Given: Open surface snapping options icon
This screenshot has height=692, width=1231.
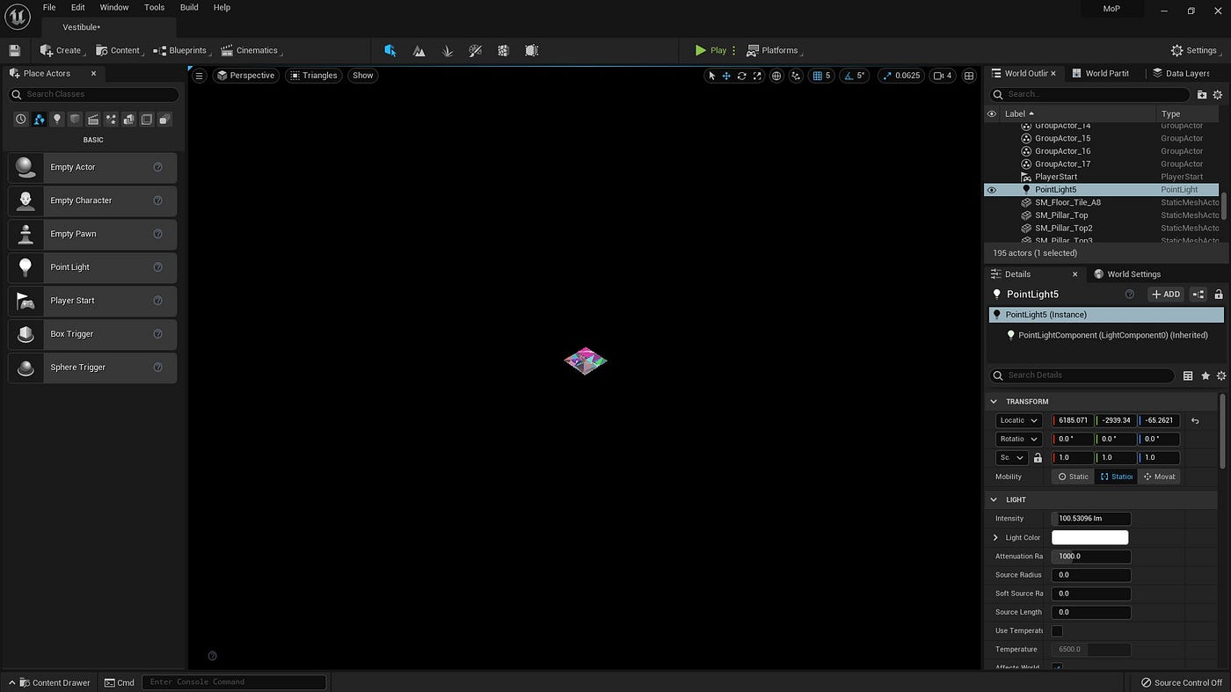Looking at the screenshot, I should tap(797, 76).
